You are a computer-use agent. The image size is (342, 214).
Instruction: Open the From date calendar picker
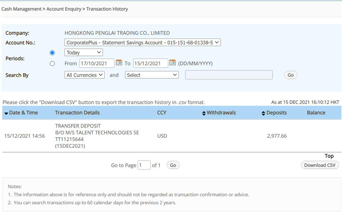[x=119, y=62]
